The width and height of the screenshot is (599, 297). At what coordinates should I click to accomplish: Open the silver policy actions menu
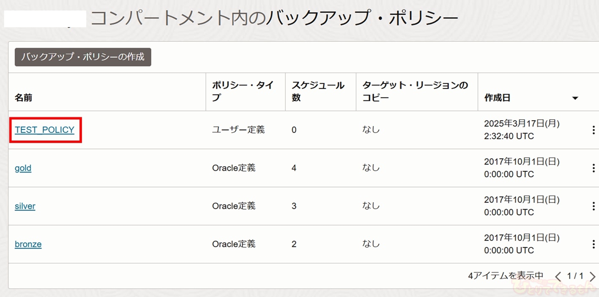point(593,206)
